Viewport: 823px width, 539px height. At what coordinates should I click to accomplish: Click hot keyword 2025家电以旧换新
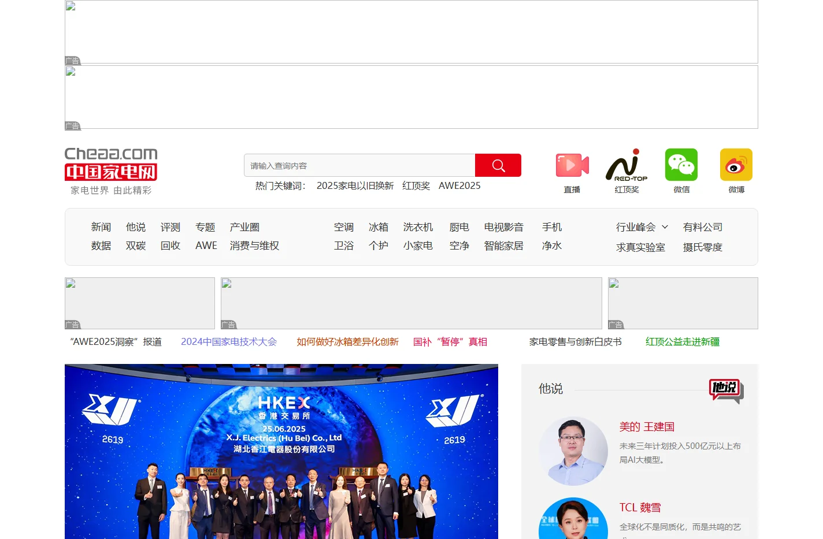355,185
